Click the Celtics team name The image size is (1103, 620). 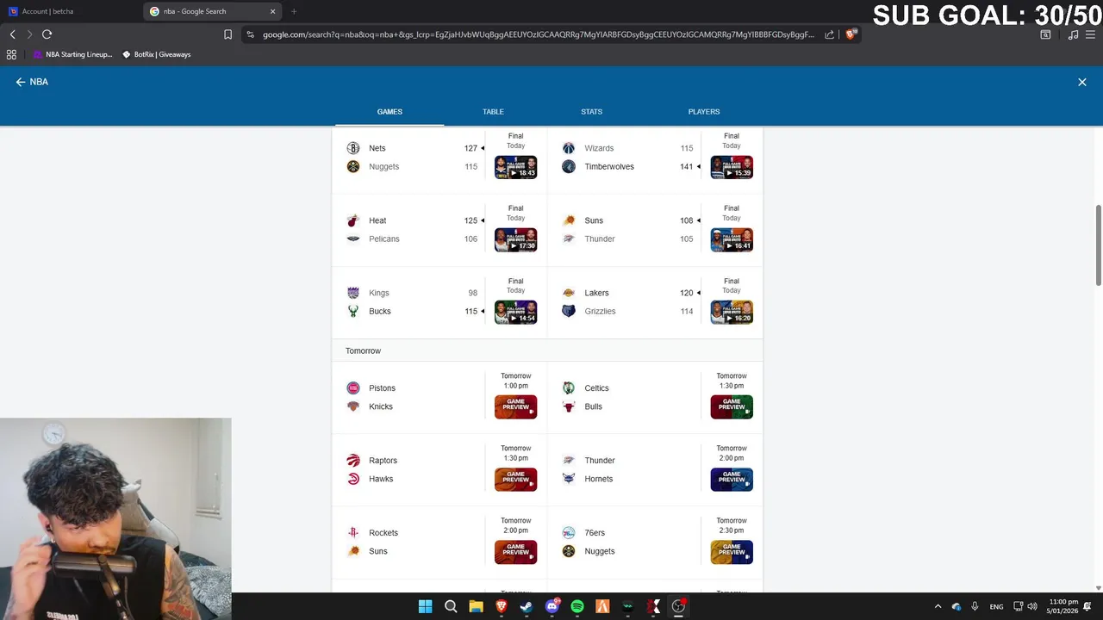coord(596,388)
